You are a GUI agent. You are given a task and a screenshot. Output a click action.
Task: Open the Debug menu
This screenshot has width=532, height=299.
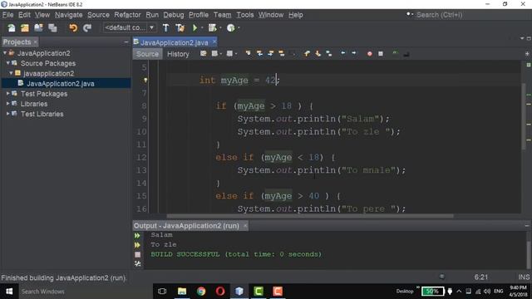(x=174, y=15)
